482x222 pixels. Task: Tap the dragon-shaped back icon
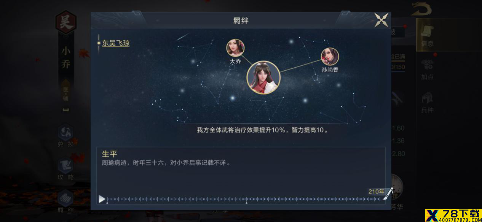coord(421,8)
